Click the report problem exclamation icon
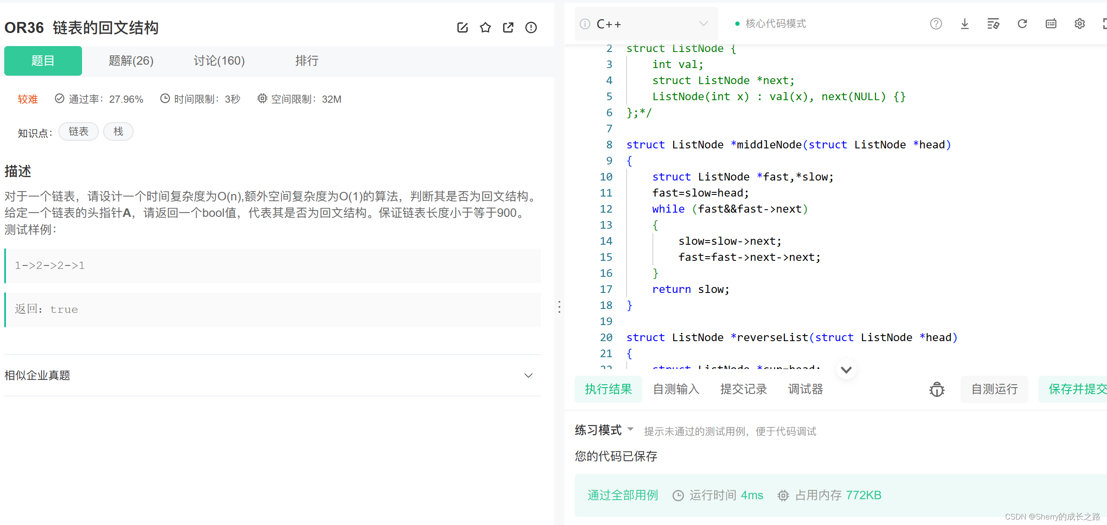Screen dimensions: 1107x525 coord(531,27)
